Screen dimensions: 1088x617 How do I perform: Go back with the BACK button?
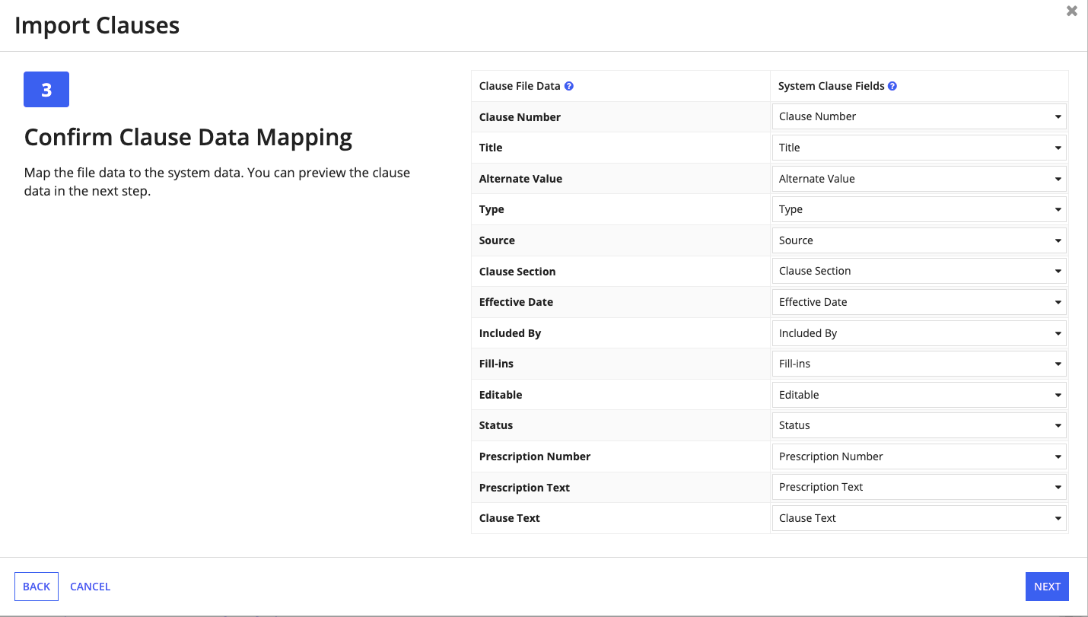[x=37, y=587]
